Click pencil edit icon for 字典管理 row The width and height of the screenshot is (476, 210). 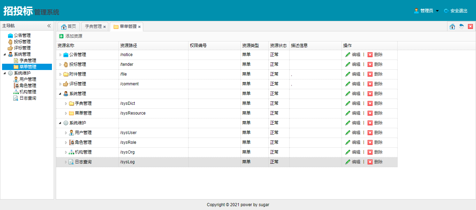click(348, 103)
